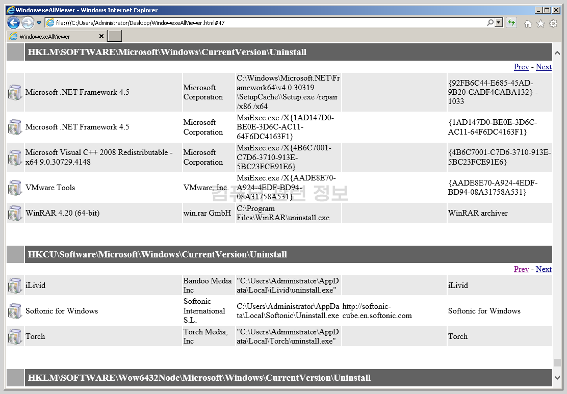Refresh the page with the green arrows button
567x394 pixels.
(511, 23)
